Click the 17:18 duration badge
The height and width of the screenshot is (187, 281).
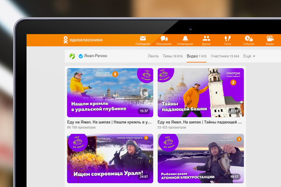(x=234, y=111)
